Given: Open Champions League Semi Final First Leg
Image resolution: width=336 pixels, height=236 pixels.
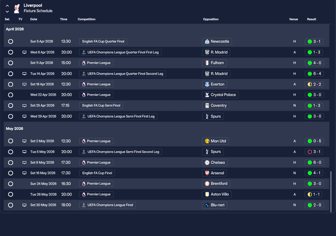Looking at the screenshot, I should 118,116.
